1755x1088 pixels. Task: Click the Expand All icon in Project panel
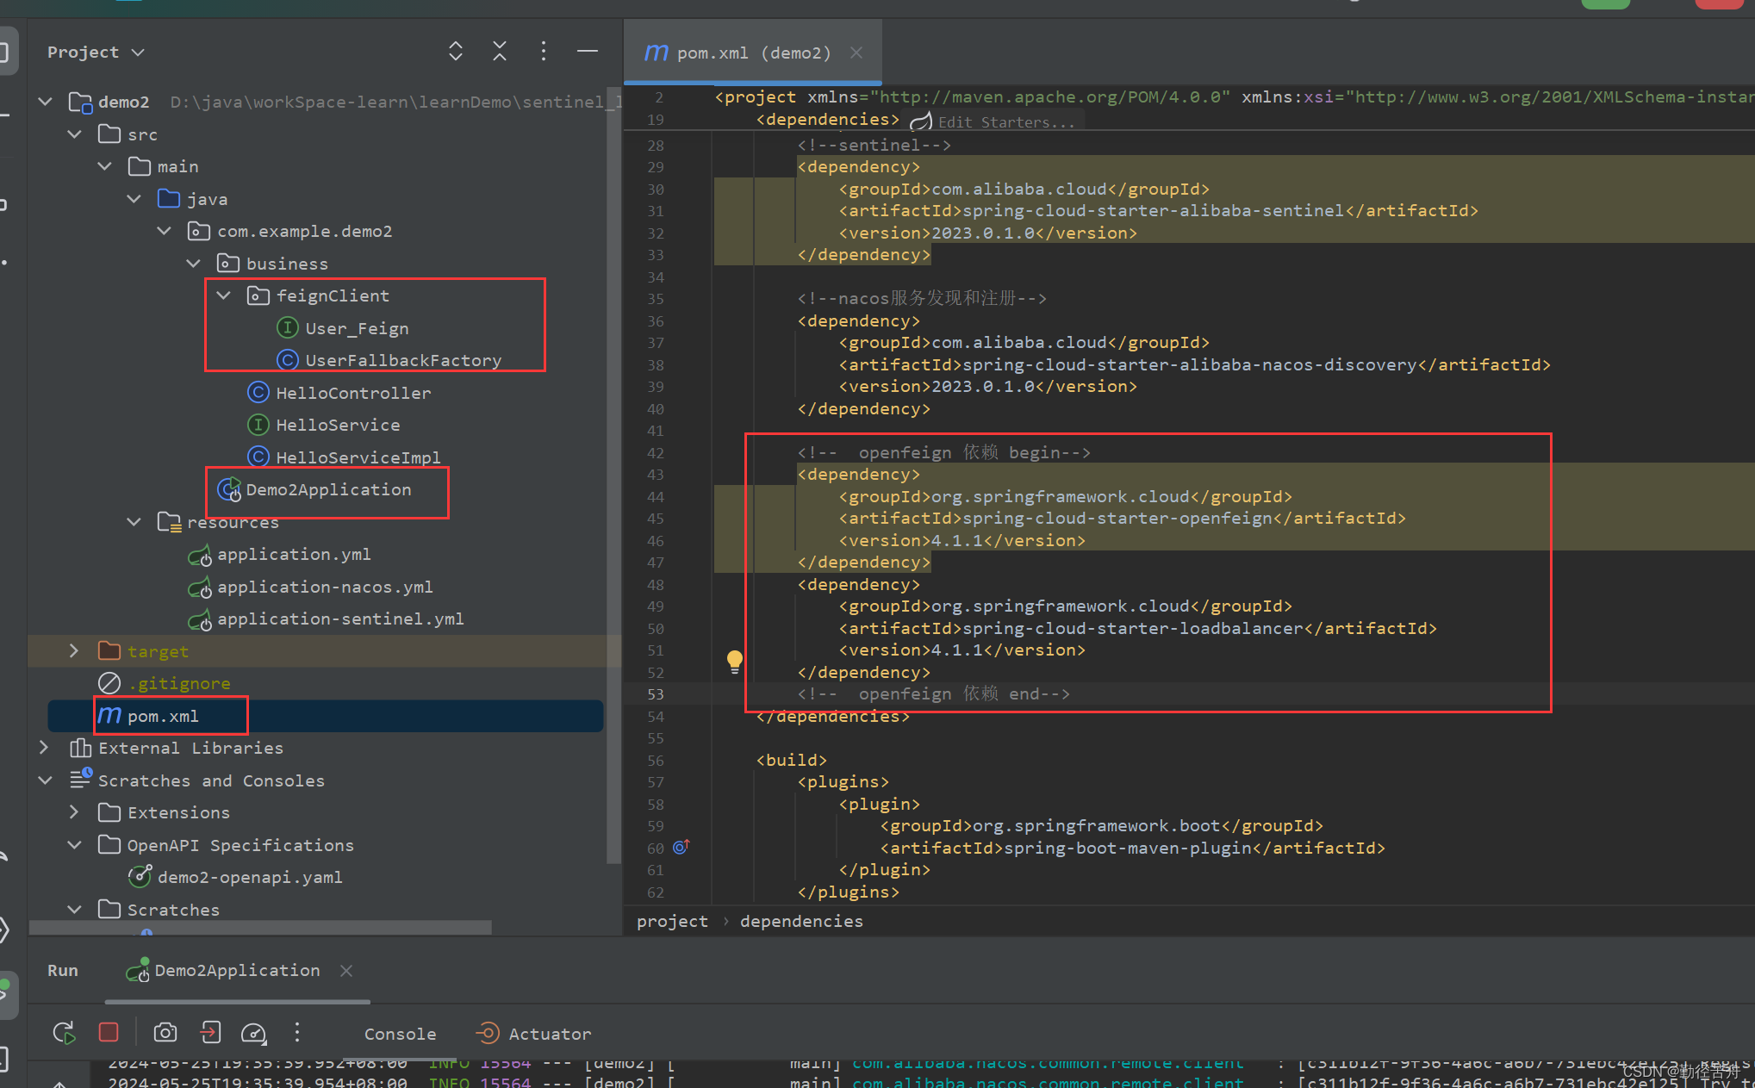456,52
